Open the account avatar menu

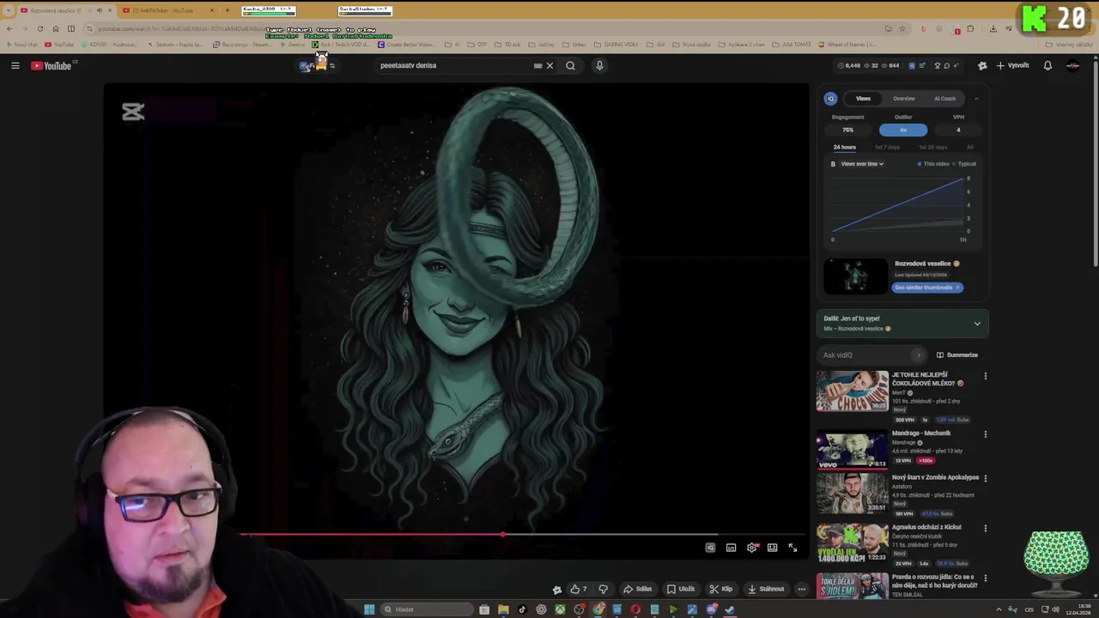tap(1072, 65)
